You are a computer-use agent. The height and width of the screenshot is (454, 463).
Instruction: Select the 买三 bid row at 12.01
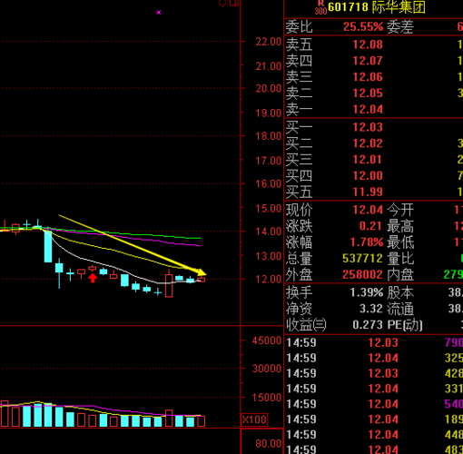(374, 160)
